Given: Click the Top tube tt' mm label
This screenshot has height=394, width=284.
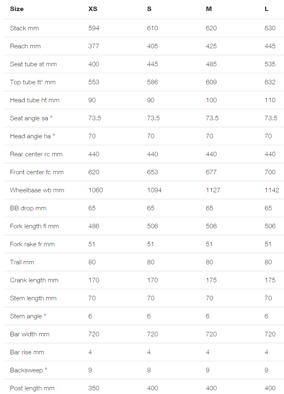Looking at the screenshot, I should [33, 82].
